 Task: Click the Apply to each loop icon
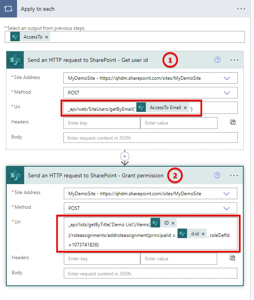8,9
